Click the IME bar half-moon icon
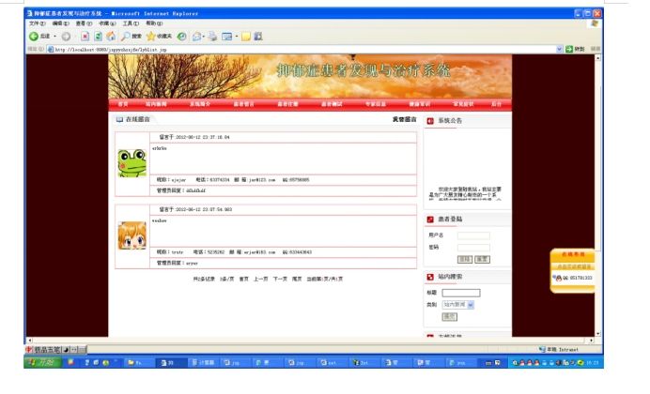 (66, 350)
